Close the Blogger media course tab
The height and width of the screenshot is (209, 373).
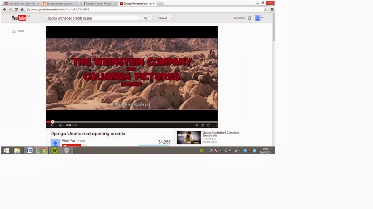pos(77,4)
